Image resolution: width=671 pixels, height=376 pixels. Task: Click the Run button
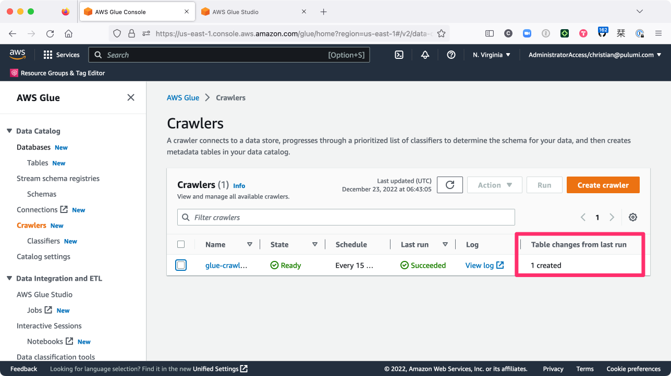[544, 185]
